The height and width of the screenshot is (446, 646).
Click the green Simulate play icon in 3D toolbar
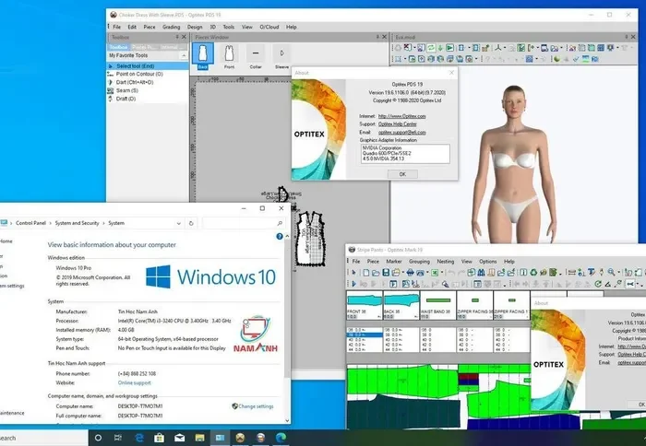450,48
